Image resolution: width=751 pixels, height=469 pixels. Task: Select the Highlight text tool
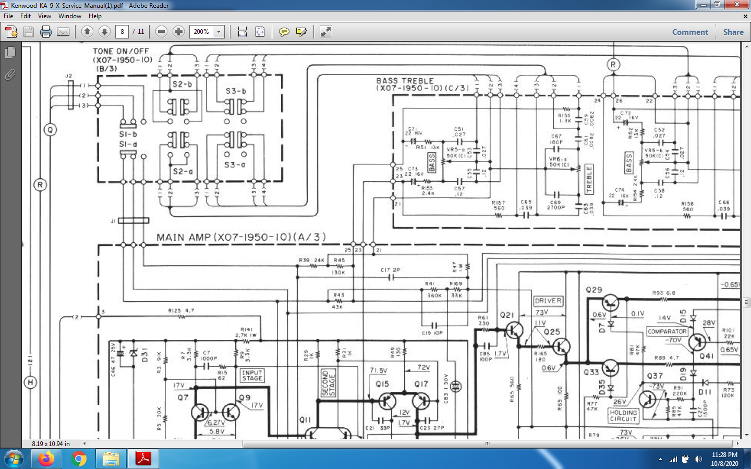pyautogui.click(x=301, y=32)
